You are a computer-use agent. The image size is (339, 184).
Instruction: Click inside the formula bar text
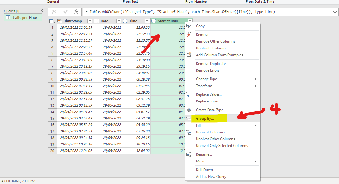[180, 12]
